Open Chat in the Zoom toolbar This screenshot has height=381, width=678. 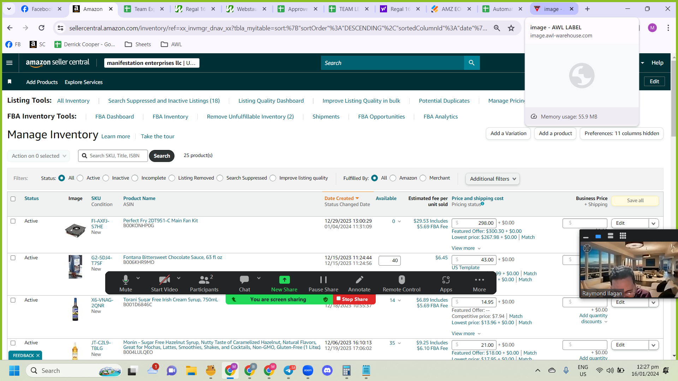pos(244,283)
